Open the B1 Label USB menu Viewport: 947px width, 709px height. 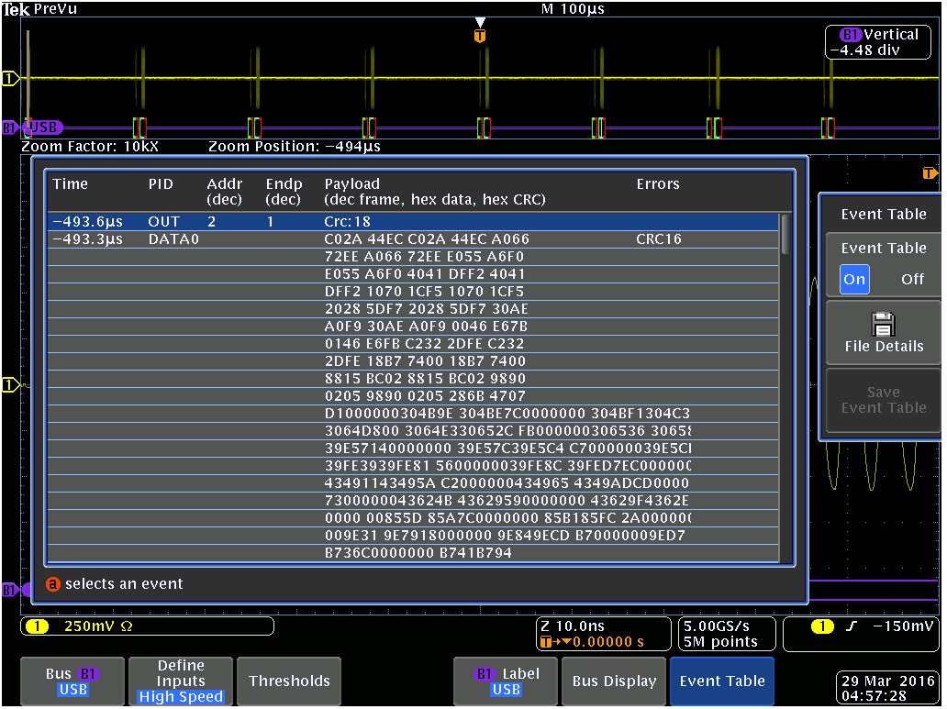click(506, 681)
